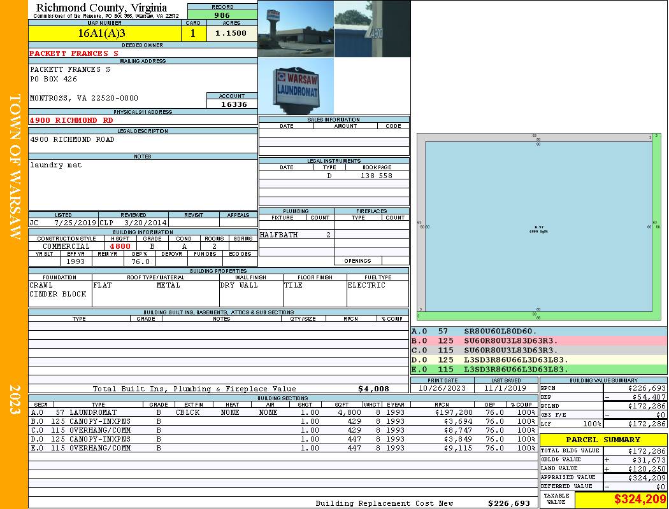
Task: Select the building number 4900 photo
Action: [x=372, y=29]
